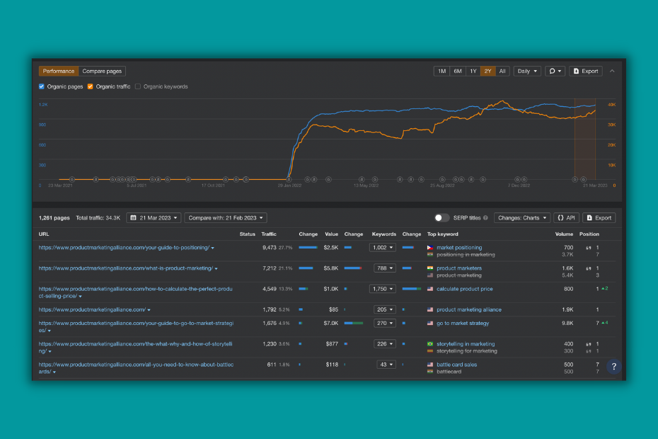Click the Status column header

(247, 234)
